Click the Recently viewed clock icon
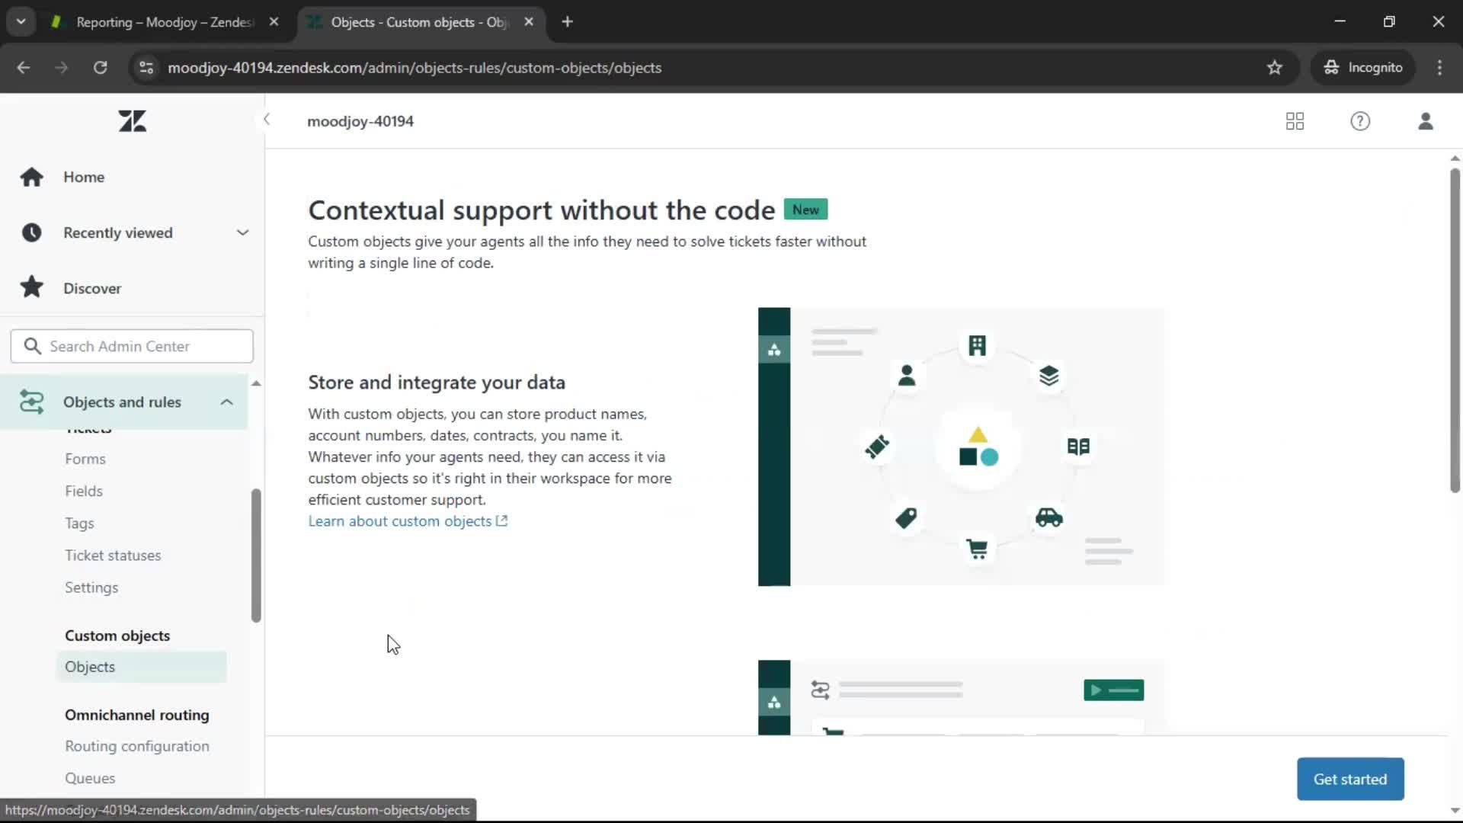Image resolution: width=1463 pixels, height=823 pixels. point(32,232)
